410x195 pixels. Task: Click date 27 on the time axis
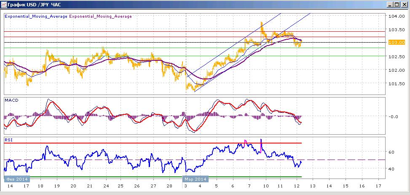click(x=153, y=186)
